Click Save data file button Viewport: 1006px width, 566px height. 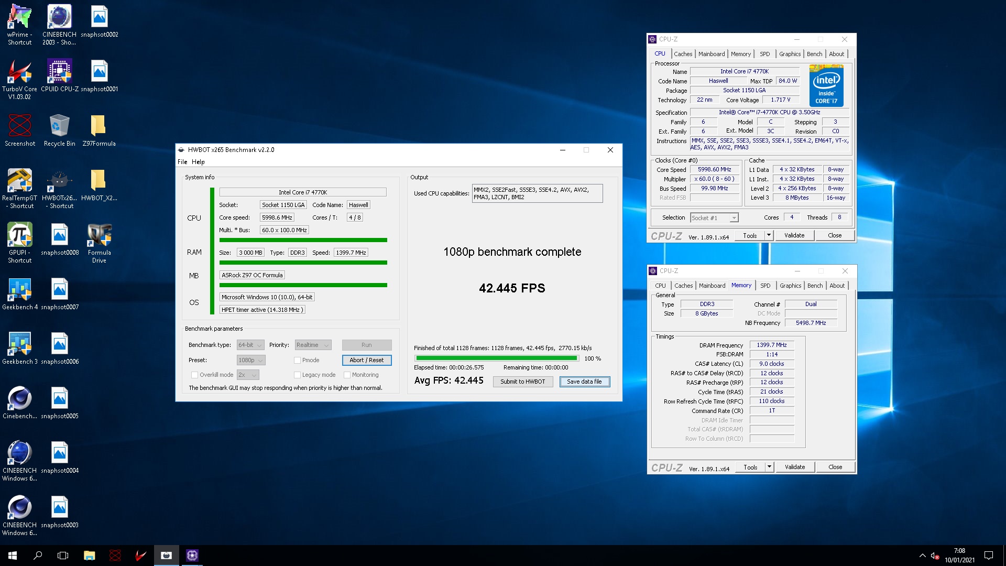tap(584, 382)
